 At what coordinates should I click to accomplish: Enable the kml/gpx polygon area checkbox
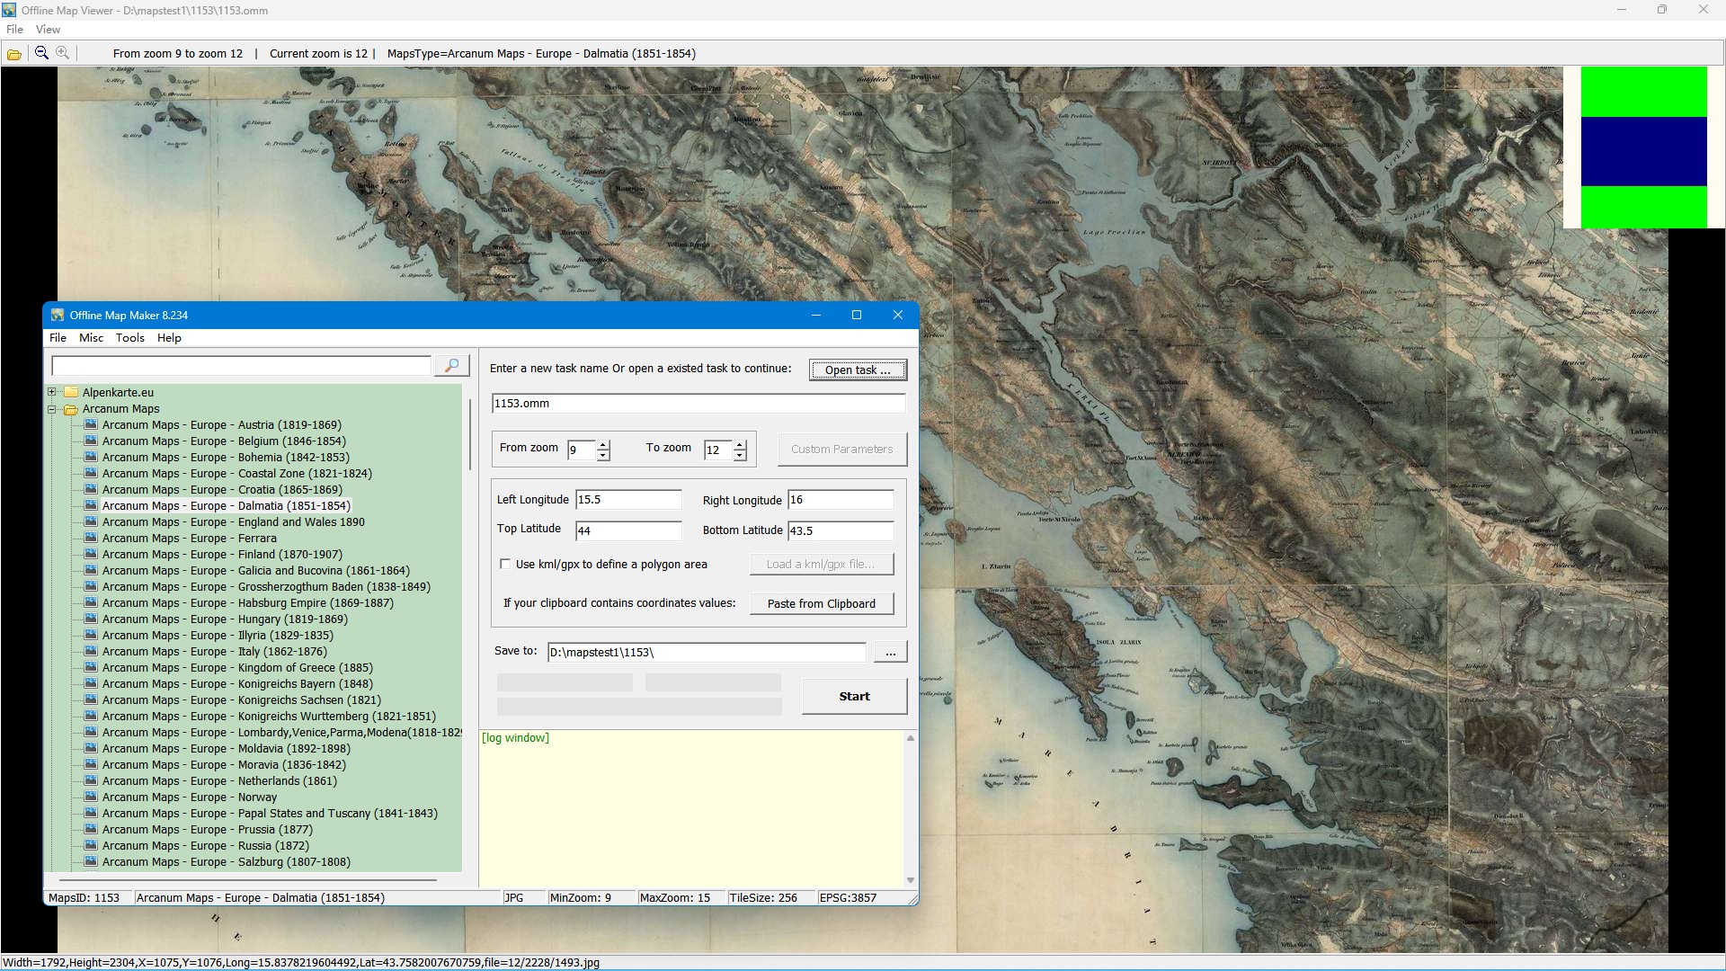coord(505,565)
